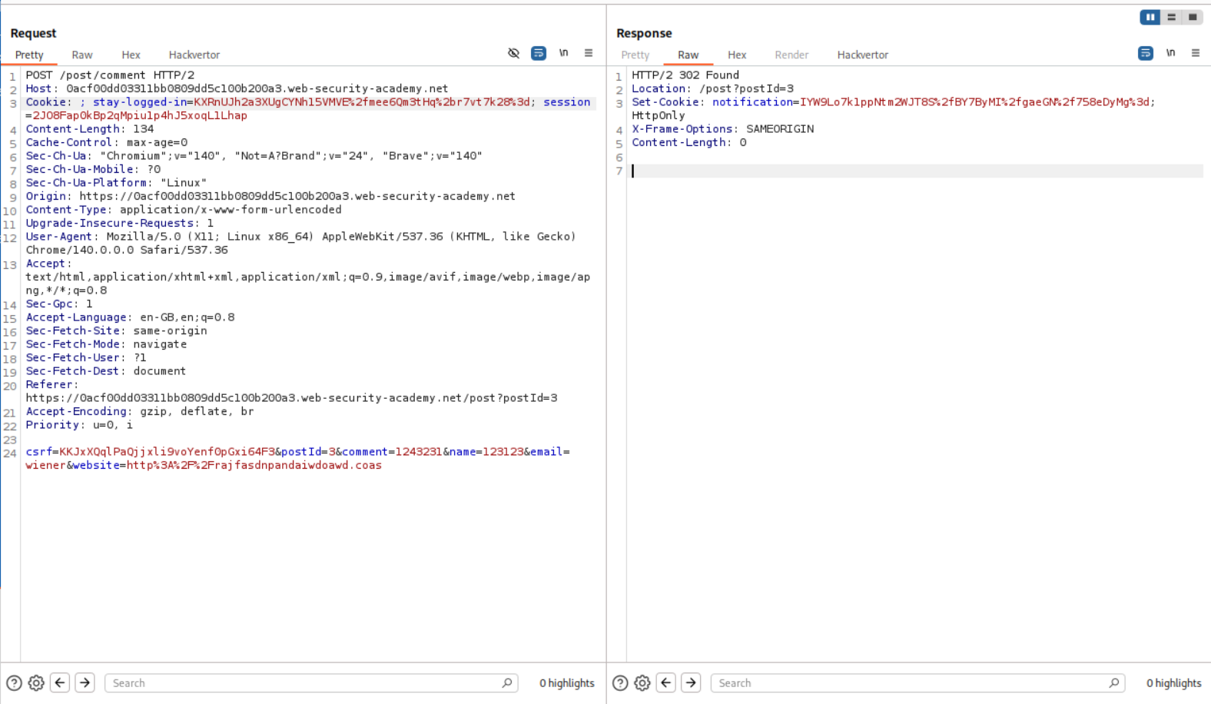Viewport: 1211px width, 704px height.
Task: Open Request panel hamburger options menu
Action: pyautogui.click(x=589, y=53)
